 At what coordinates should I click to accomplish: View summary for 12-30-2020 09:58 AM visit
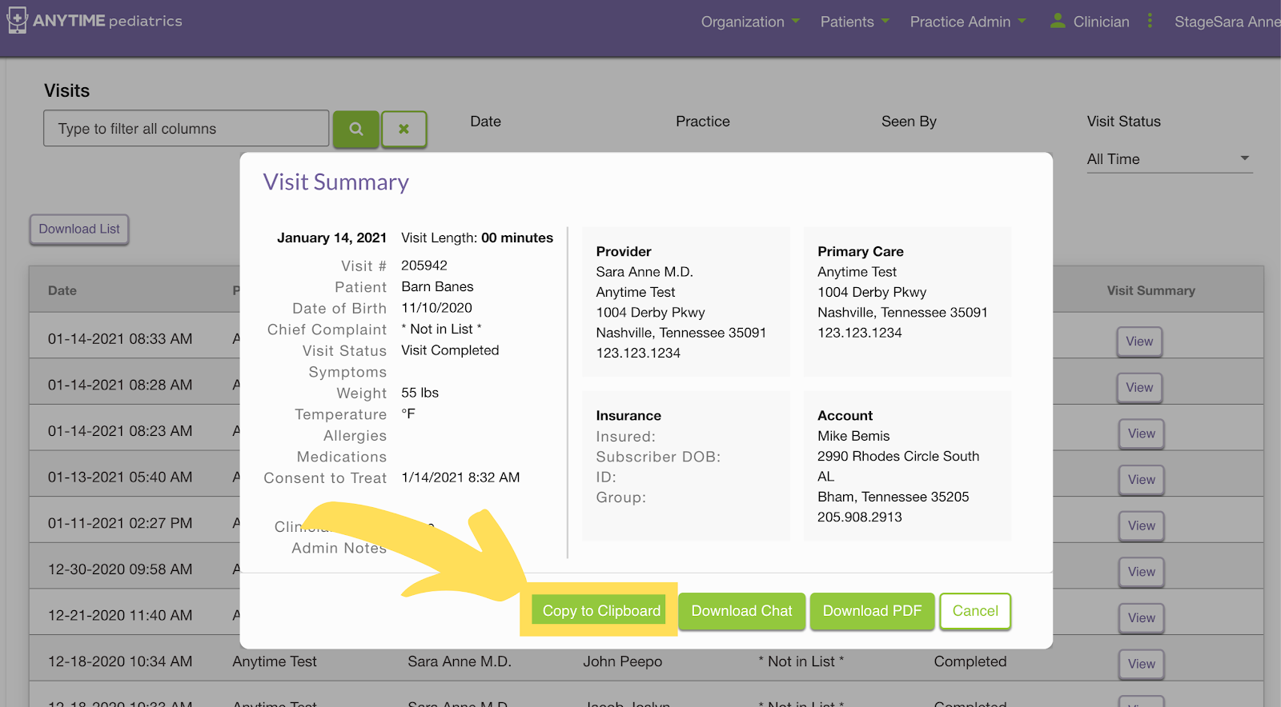(1142, 572)
